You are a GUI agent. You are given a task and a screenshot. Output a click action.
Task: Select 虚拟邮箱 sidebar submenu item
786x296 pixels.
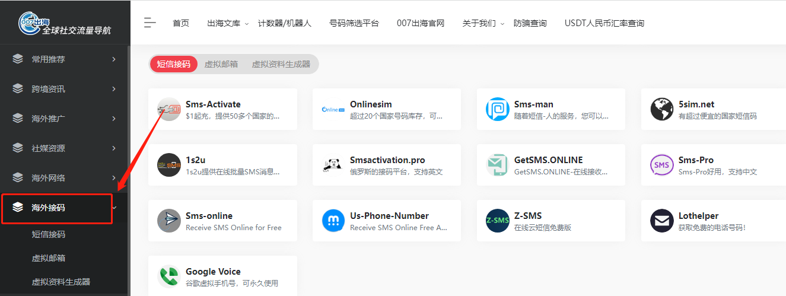pyautogui.click(x=49, y=258)
